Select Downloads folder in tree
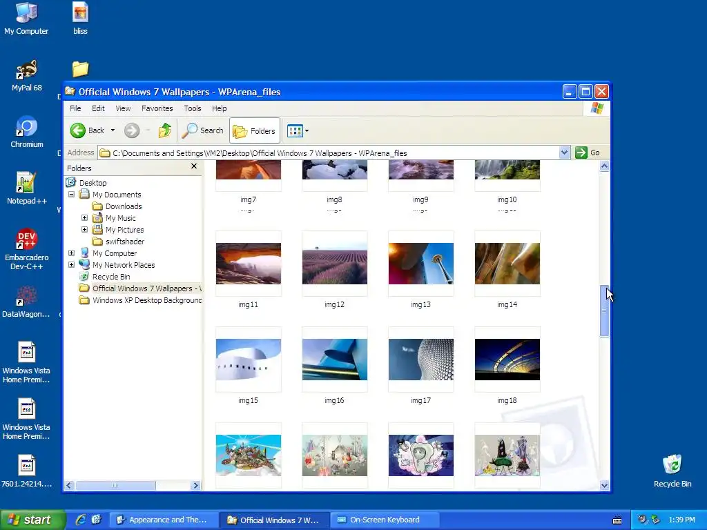The image size is (707, 530). click(124, 206)
